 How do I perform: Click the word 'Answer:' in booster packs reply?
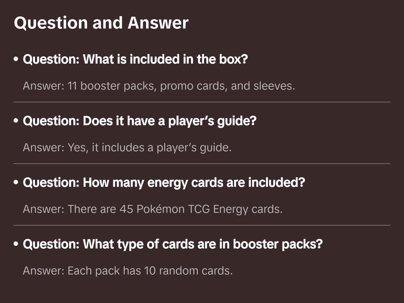pos(44,271)
